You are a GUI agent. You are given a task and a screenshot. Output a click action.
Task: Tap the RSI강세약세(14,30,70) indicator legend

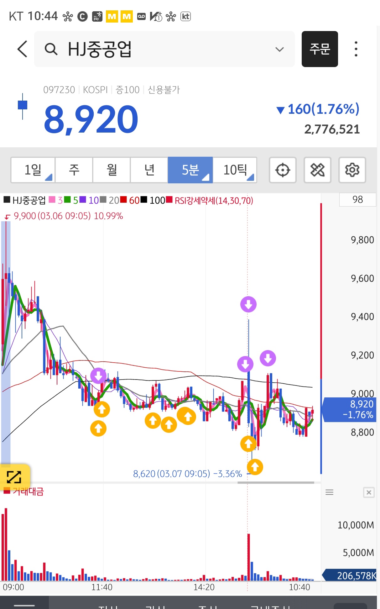click(210, 200)
